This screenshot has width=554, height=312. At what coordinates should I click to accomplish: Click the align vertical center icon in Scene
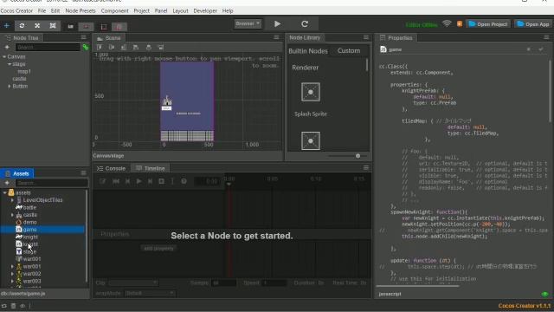pos(112,47)
